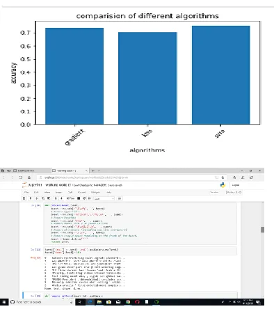Image resolution: width=274 pixels, height=309 pixels.
Task: Open Task View on the taskbar
Action: click(79, 302)
